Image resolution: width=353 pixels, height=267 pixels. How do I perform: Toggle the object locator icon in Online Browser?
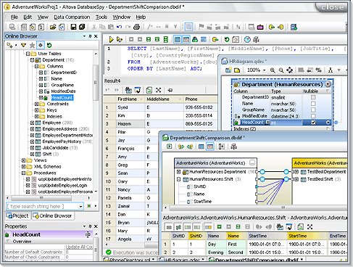41,45
